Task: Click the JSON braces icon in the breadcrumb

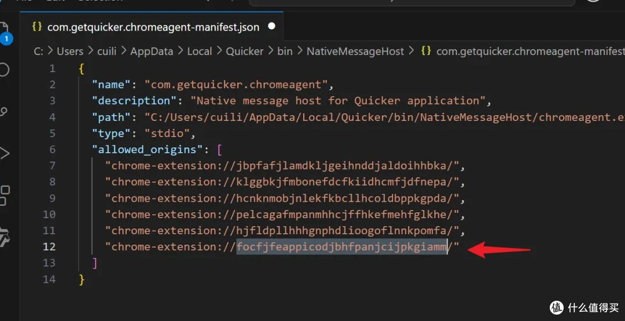Action: (426, 51)
